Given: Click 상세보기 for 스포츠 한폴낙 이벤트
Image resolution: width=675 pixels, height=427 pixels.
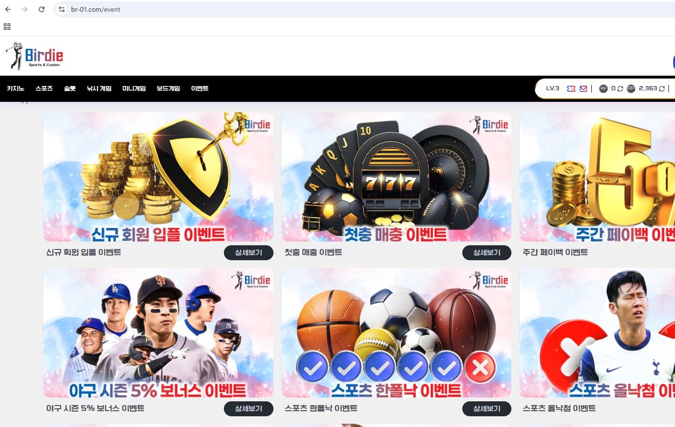Looking at the screenshot, I should coord(487,409).
